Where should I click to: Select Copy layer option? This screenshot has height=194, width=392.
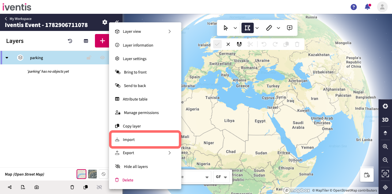pyautogui.click(x=145, y=126)
